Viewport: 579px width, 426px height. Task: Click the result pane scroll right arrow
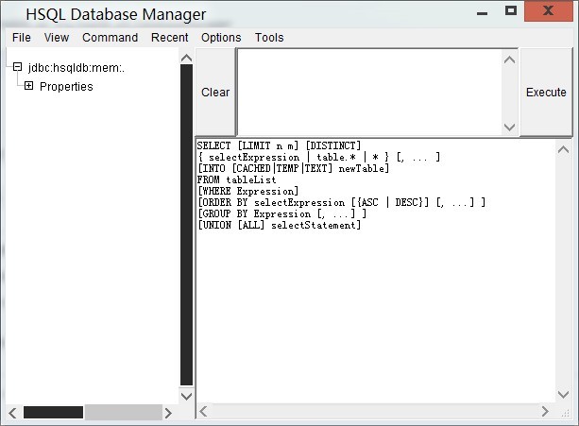[545, 411]
